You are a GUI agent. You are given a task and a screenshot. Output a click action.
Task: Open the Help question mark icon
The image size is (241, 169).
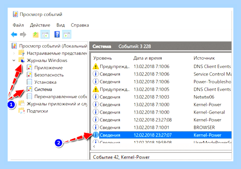pos(57,34)
